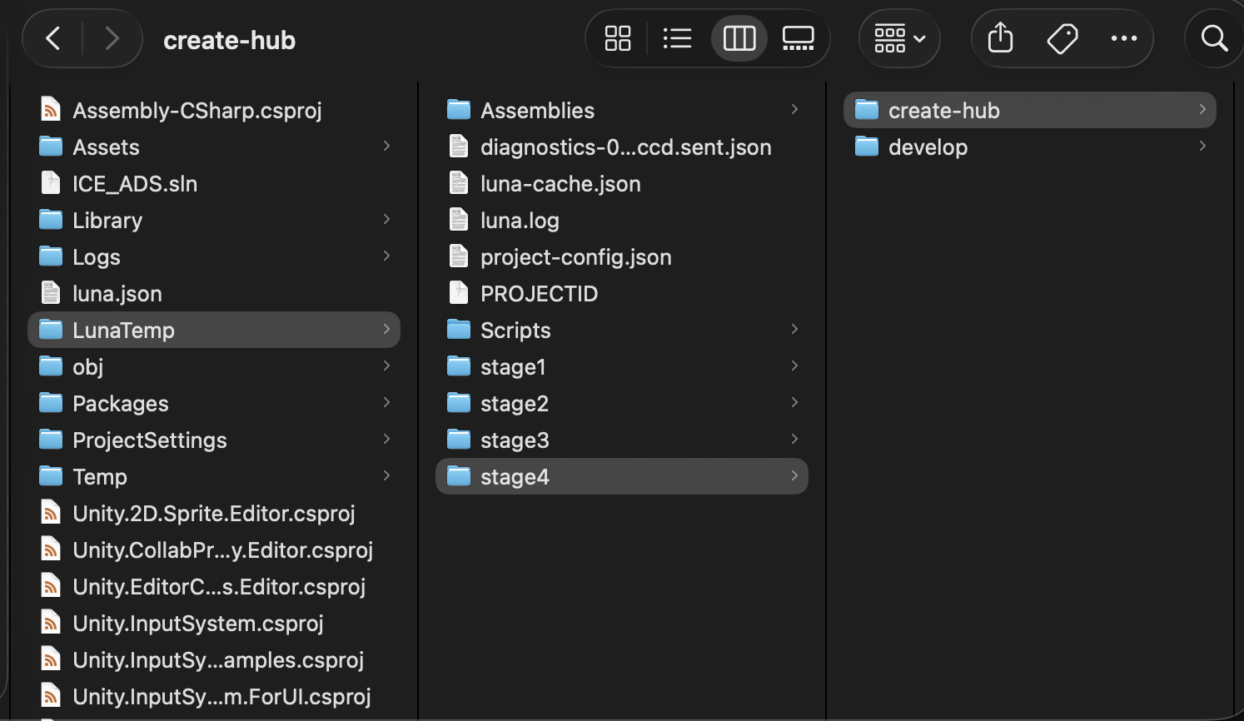Click the create-hub row chevron
The width and height of the screenshot is (1244, 721).
point(1202,109)
